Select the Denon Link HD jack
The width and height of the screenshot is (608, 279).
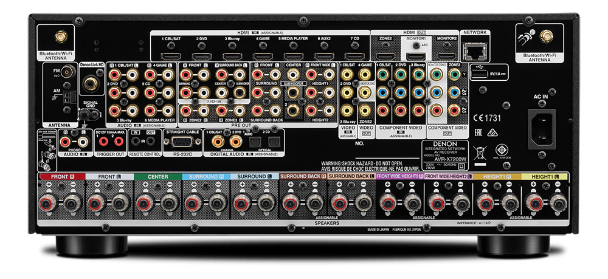(91, 83)
